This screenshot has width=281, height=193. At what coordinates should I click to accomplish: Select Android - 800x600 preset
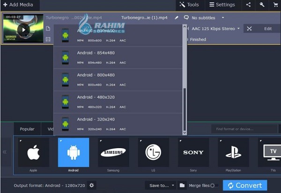[118, 36]
